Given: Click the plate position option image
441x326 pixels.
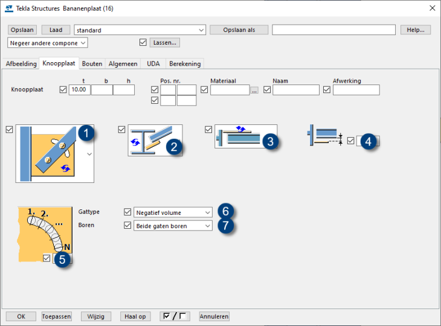Looking at the screenshot, I should click(x=242, y=136).
